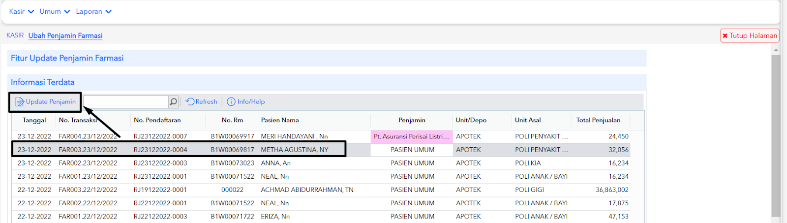Click transaction FAR004.23/12/2022
The width and height of the screenshot is (787, 223).
click(x=88, y=136)
